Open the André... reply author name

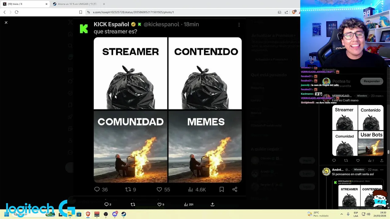338,170
